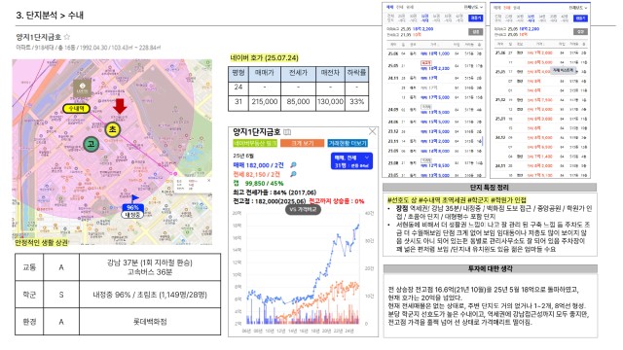Click magnifier icon beside 전세 82,150
Screen dimensions: 623x350
coord(293,174)
